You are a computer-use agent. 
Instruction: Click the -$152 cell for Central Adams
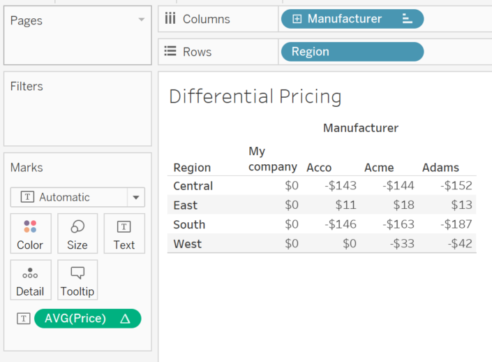[456, 185]
